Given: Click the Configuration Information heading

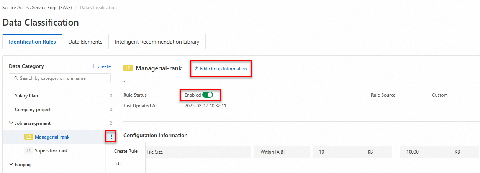Looking at the screenshot, I should [x=156, y=135].
